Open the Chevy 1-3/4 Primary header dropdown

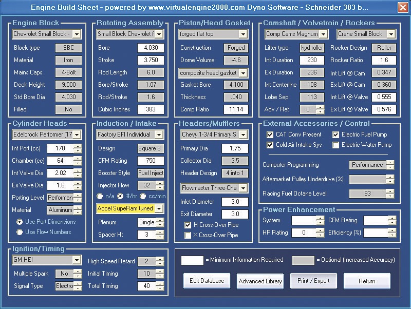[x=243, y=134]
